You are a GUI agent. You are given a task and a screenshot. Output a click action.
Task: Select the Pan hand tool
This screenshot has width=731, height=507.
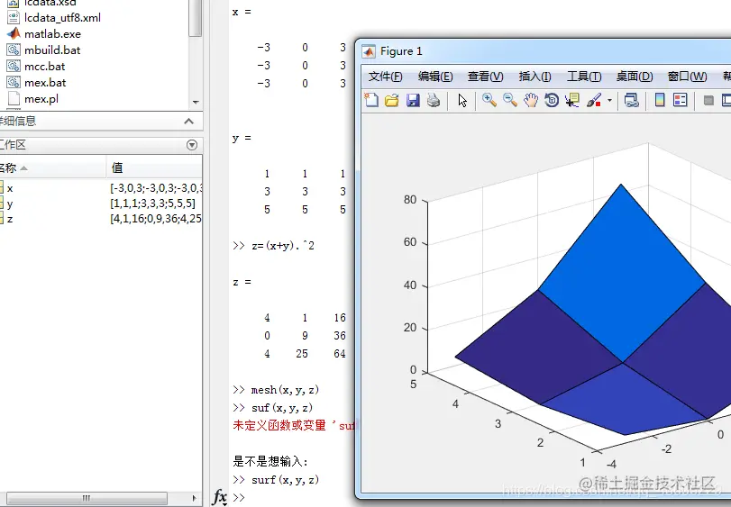[531, 100]
